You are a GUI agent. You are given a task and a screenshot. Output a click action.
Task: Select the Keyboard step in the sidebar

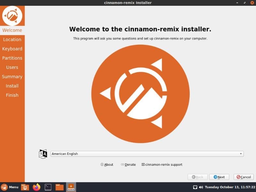pos(12,49)
